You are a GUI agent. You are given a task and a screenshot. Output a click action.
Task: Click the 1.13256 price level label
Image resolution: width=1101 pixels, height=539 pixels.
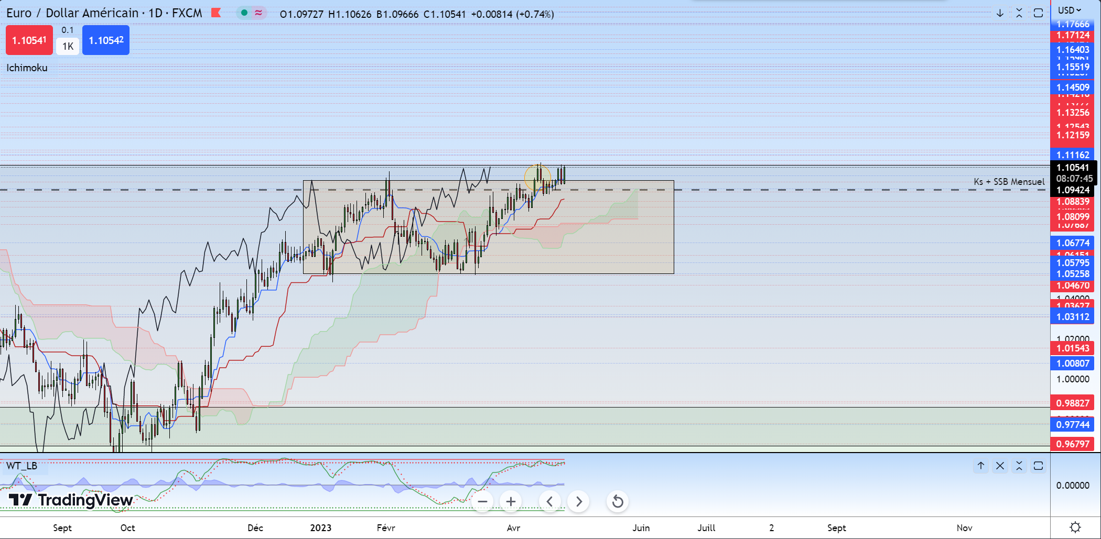coord(1073,113)
